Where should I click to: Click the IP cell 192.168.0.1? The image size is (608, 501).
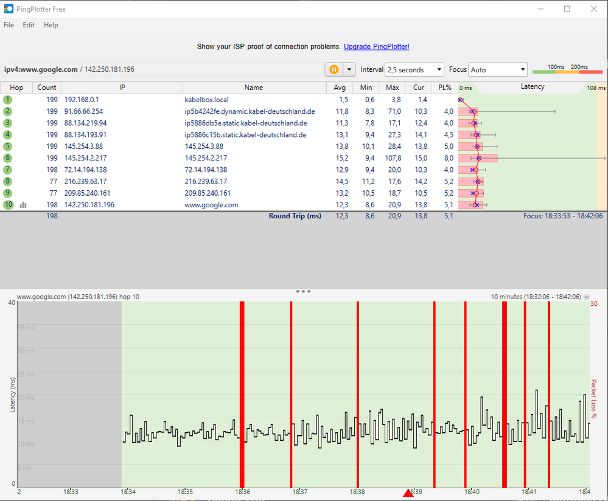pos(82,100)
